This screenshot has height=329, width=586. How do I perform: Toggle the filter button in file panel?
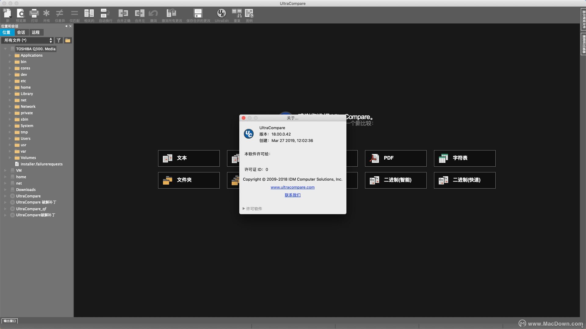pos(58,40)
